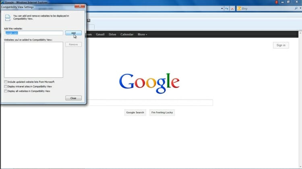302x169 pixels.
Task: Expand the More menu on Google bar
Action: tap(142, 35)
